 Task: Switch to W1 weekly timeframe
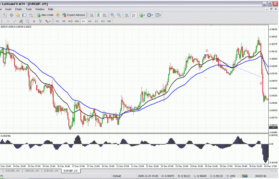click(x=103, y=21)
